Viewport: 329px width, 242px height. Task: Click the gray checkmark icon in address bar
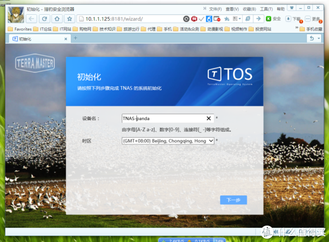pos(201,19)
